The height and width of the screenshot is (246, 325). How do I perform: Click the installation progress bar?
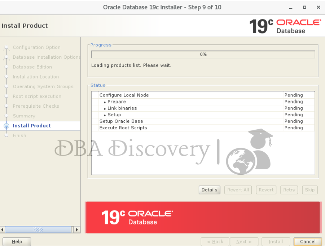(x=203, y=54)
